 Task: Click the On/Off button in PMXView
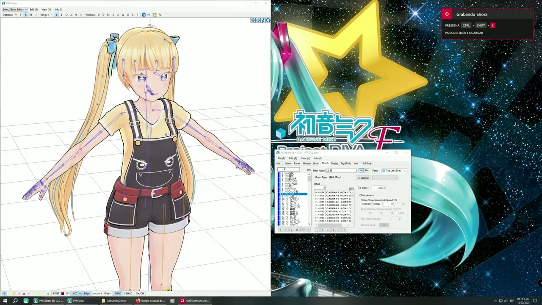point(140,294)
